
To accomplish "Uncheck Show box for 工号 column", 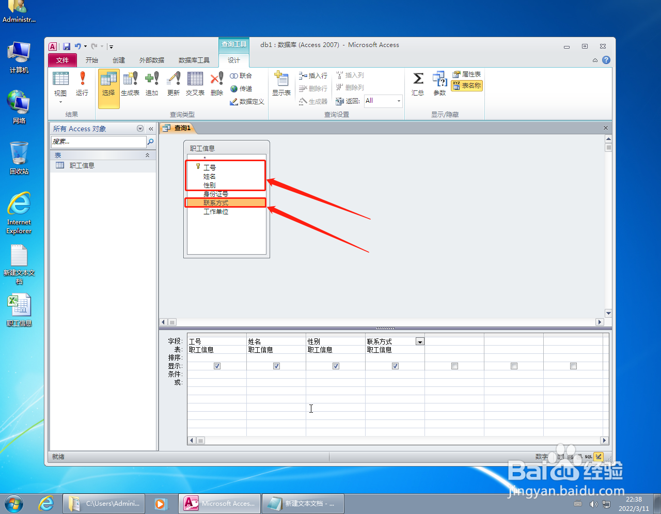I will 217,366.
